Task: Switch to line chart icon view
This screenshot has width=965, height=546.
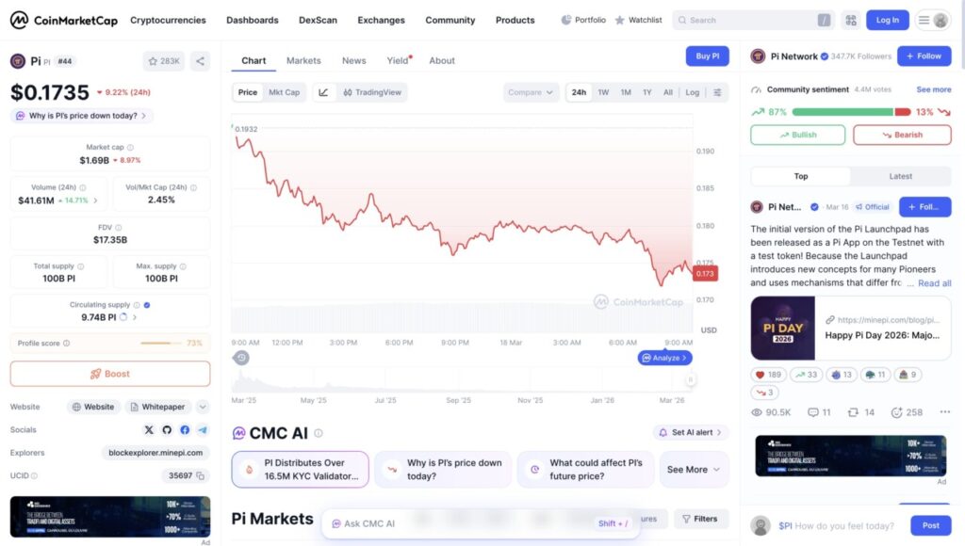Action: tap(323, 92)
